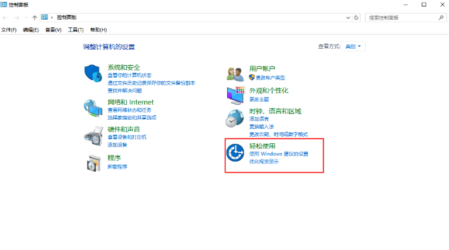Open the Clock and Region globe icon

tap(234, 118)
